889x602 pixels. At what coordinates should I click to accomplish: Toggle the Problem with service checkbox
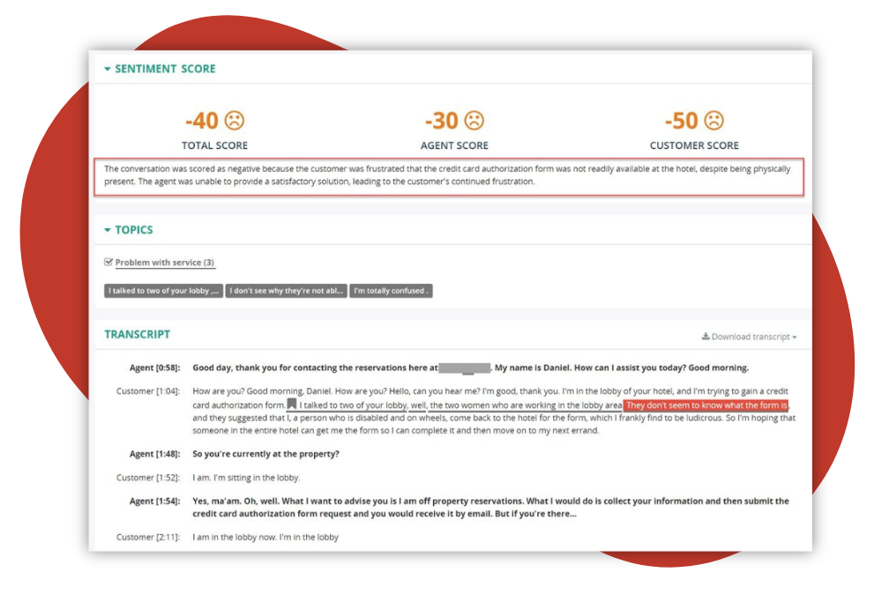108,262
